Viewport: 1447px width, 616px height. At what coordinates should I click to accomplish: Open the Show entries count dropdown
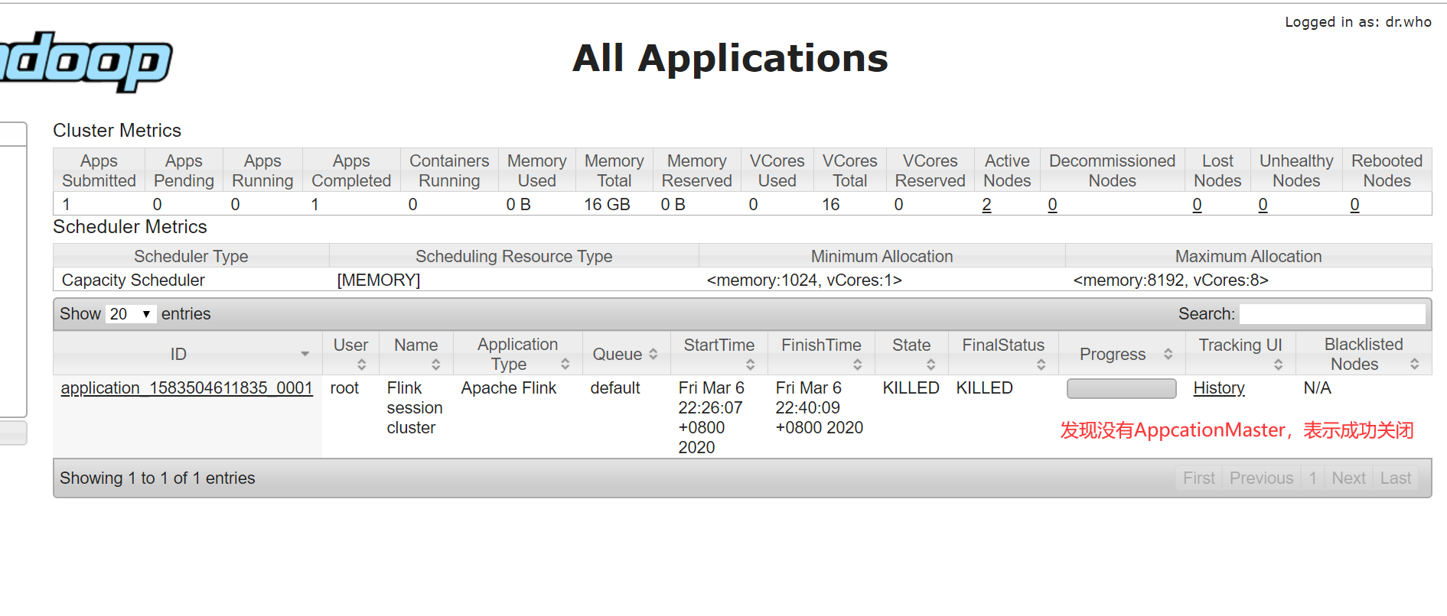(130, 314)
